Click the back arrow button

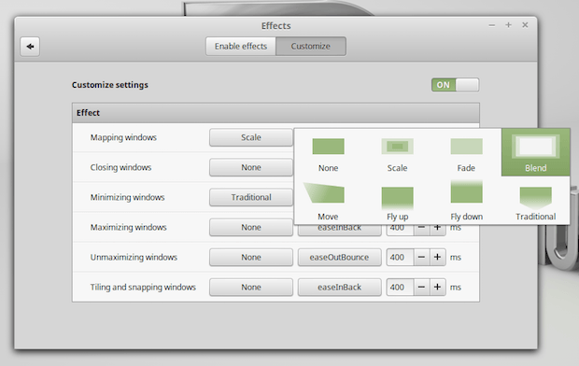pyautogui.click(x=30, y=47)
